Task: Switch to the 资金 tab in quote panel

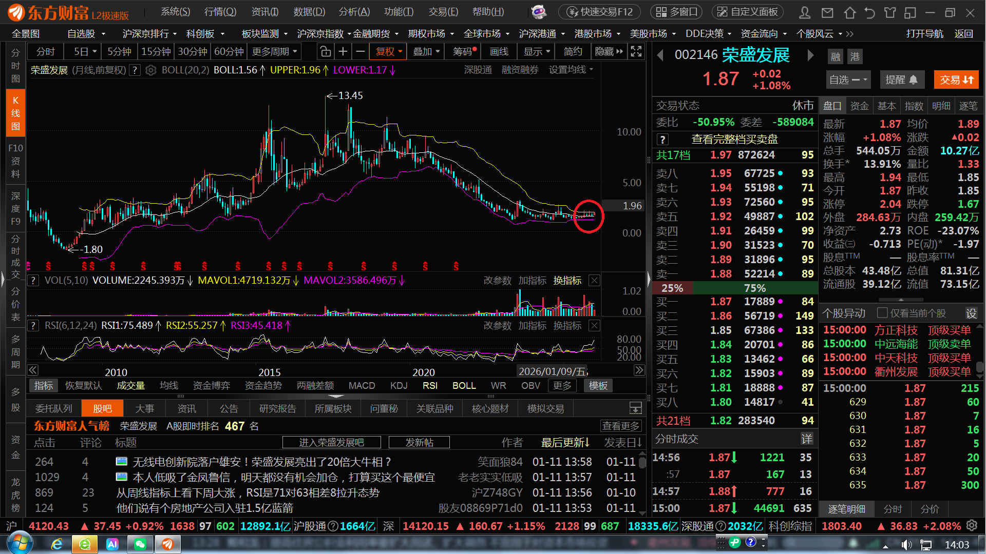Action: (859, 106)
